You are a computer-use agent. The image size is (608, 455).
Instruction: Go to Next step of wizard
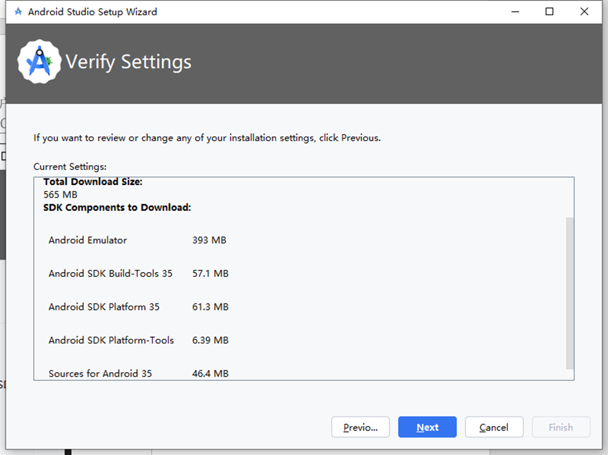point(428,427)
